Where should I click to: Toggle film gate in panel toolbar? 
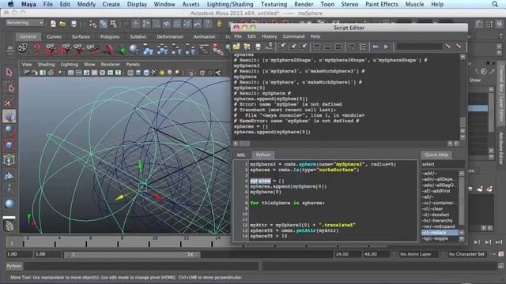point(78,73)
